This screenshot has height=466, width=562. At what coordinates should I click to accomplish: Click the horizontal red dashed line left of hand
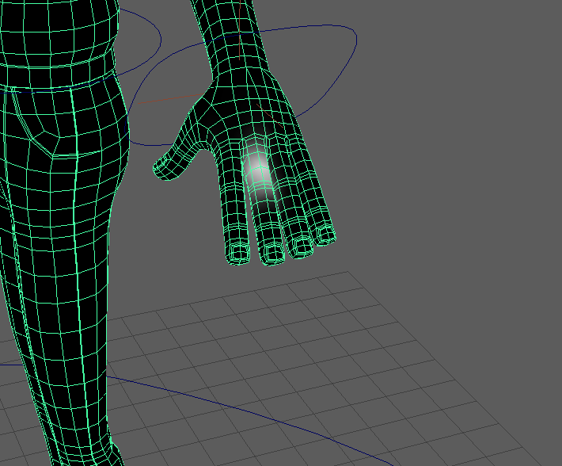click(x=170, y=100)
